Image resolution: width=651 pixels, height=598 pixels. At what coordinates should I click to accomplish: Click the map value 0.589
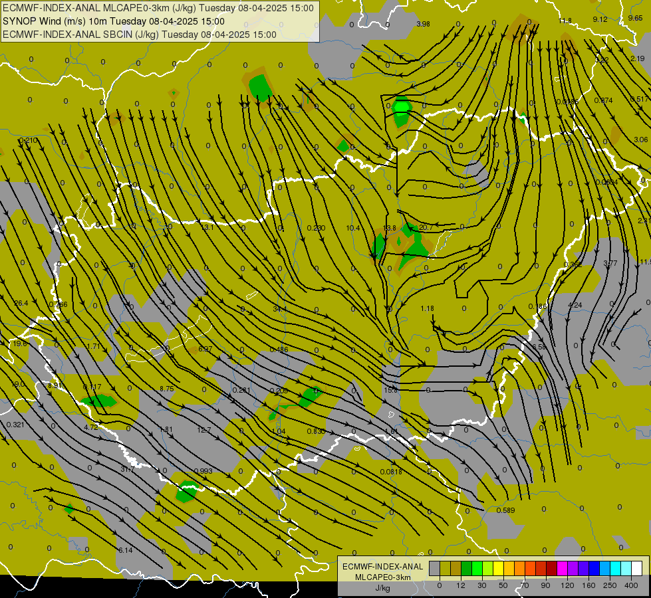tap(505, 510)
